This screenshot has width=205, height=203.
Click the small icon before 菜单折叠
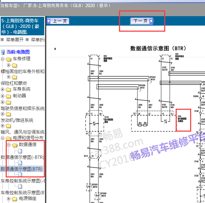coord(27,39)
